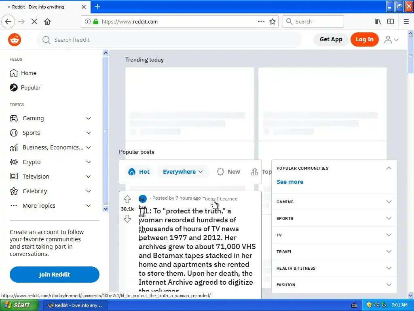Expand HEALTH & FITNESS communities section

click(334, 268)
